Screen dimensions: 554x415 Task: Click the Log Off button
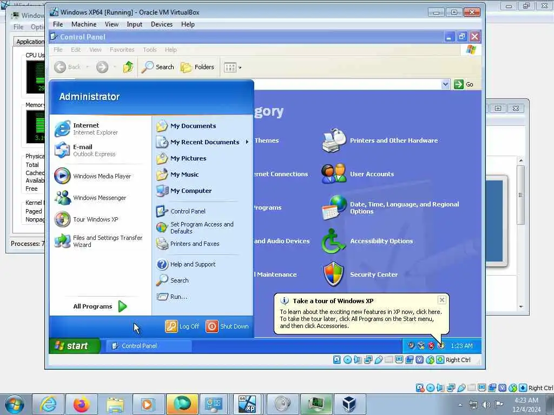tap(182, 326)
